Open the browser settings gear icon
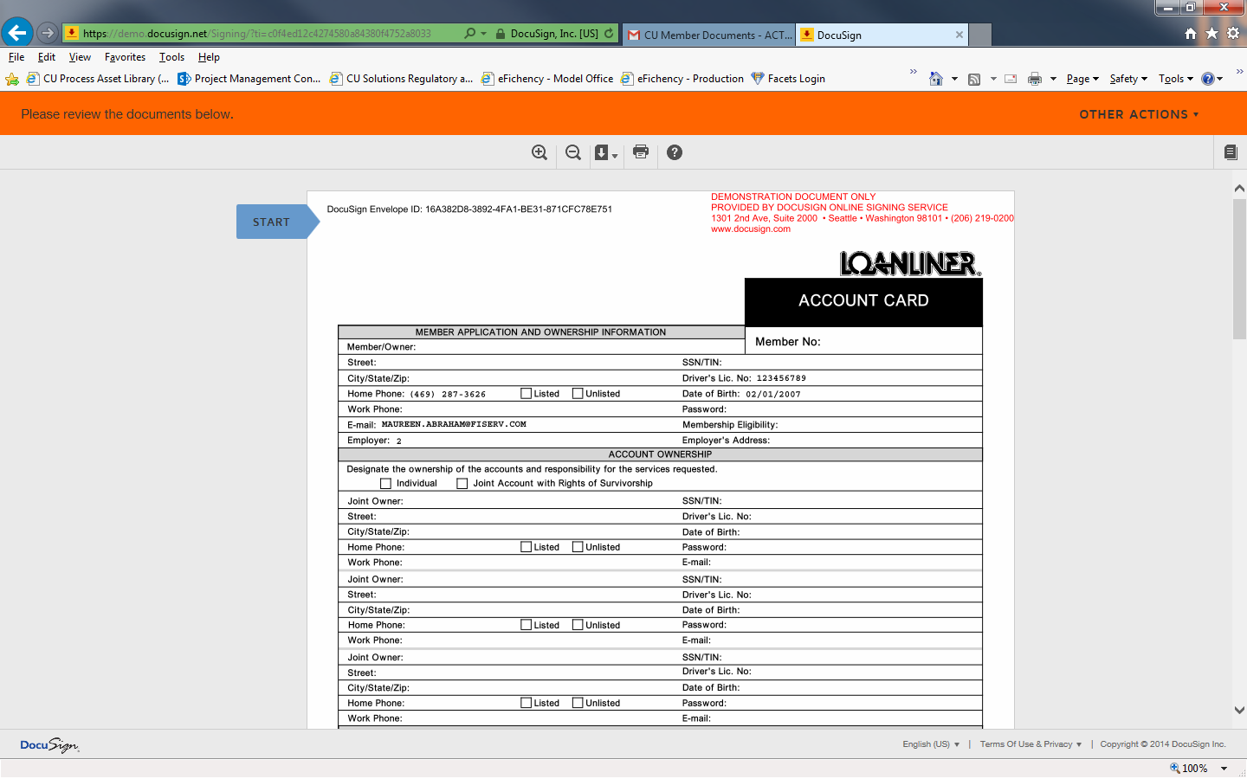Screen dimensions: 1247x779 pyautogui.click(x=1233, y=33)
